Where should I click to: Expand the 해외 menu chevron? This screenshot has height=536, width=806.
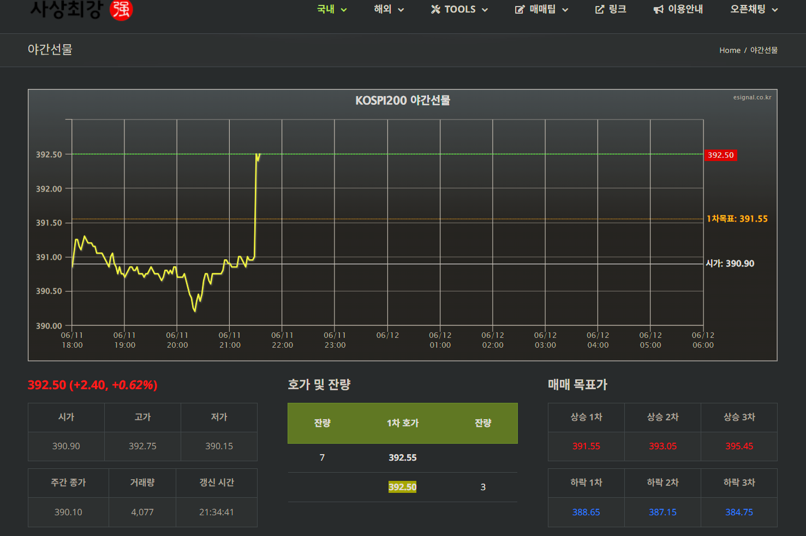401,10
